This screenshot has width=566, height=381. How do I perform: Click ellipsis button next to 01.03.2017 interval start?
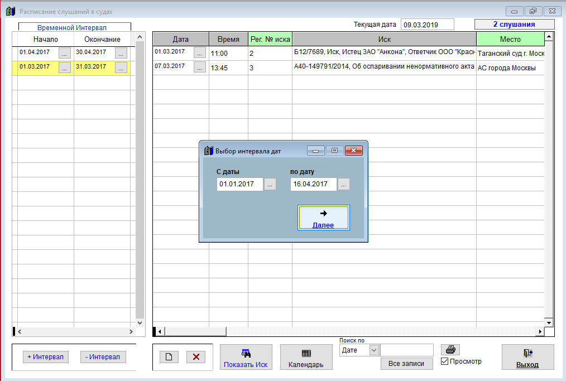coord(65,67)
